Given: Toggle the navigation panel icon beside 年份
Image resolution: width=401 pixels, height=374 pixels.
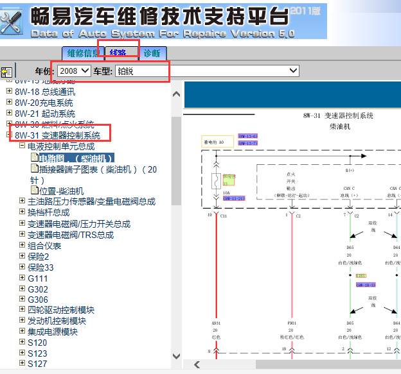Looking at the screenshot, I should (6, 72).
